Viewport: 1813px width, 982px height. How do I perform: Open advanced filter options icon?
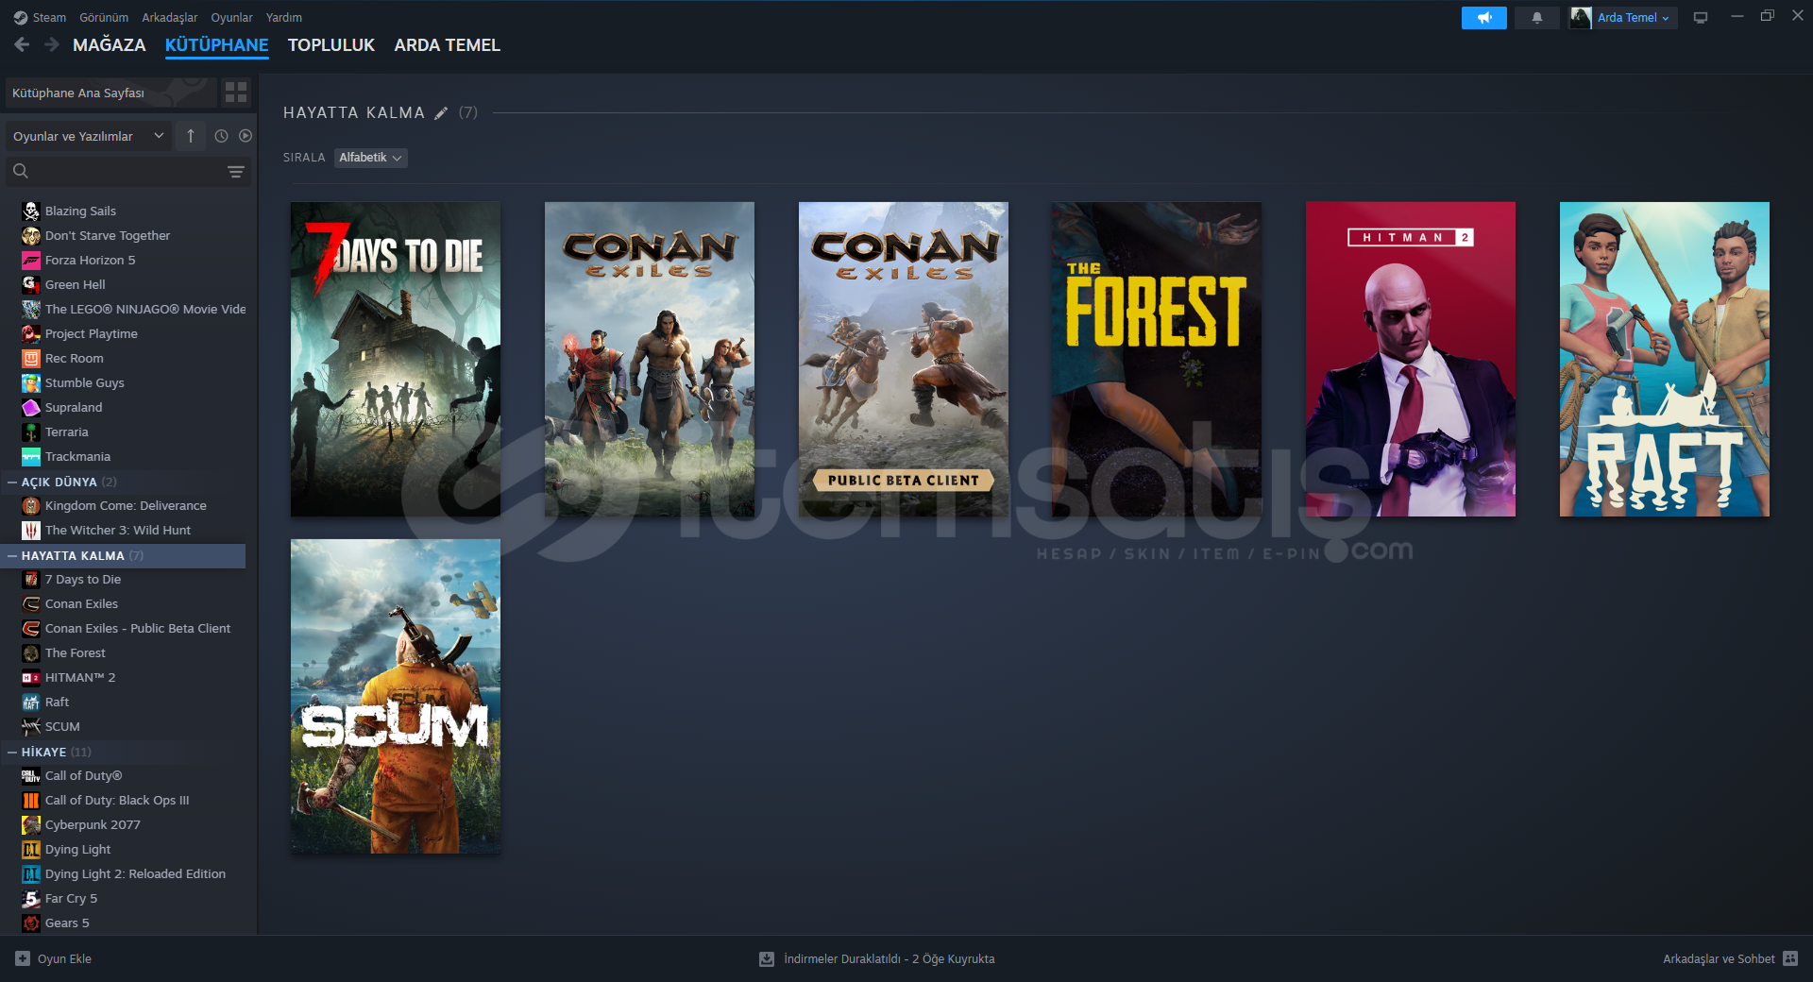pos(236,172)
